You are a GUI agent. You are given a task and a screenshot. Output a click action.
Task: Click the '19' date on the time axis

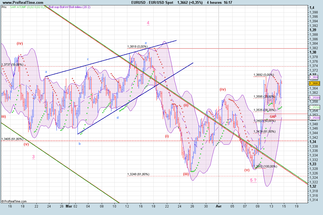pos(297,207)
